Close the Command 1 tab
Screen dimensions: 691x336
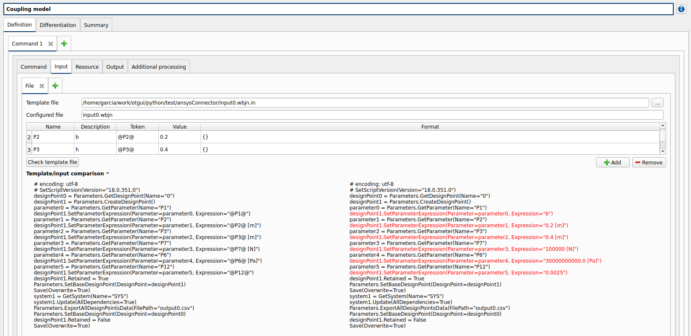click(51, 44)
